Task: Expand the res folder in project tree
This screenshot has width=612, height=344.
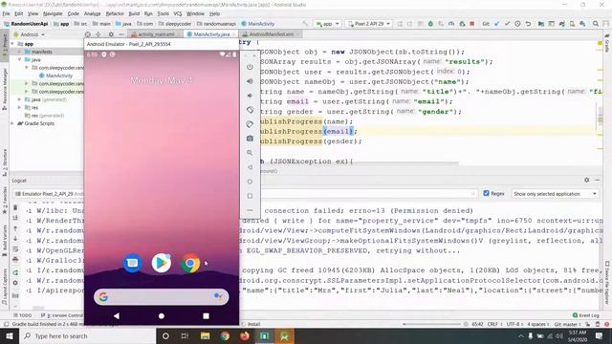Action: 19,107
